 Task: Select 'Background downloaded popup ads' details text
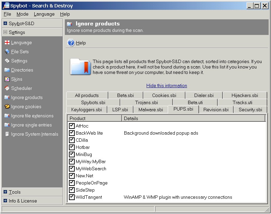(x=161, y=133)
